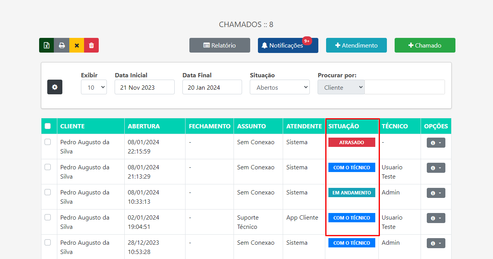Screen dimensions: 493x259
Task: Click the yellow X cancel icon
Action: [77, 45]
